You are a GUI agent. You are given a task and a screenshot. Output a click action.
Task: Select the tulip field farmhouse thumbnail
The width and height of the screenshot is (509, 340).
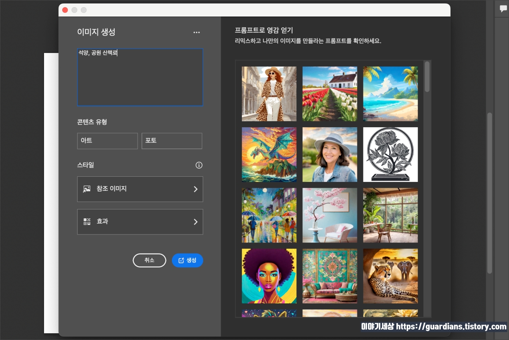pyautogui.click(x=330, y=94)
